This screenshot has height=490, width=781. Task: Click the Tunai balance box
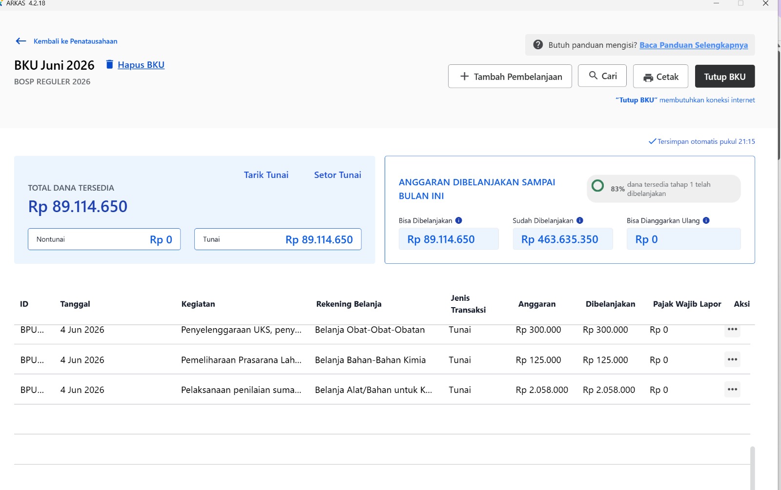coord(278,239)
